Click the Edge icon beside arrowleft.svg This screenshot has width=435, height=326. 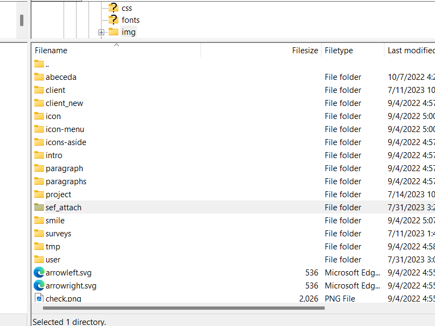pos(39,273)
